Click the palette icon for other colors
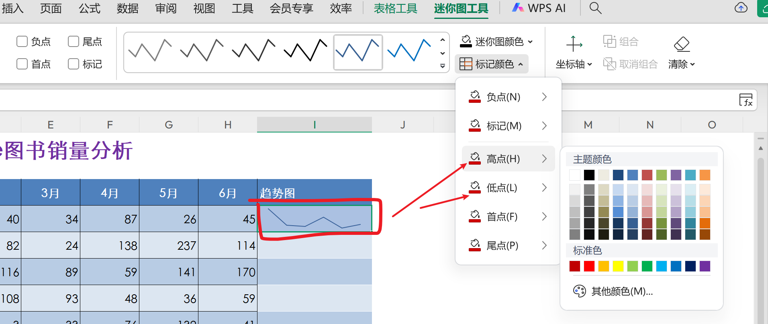This screenshot has width=768, height=324. 579,291
